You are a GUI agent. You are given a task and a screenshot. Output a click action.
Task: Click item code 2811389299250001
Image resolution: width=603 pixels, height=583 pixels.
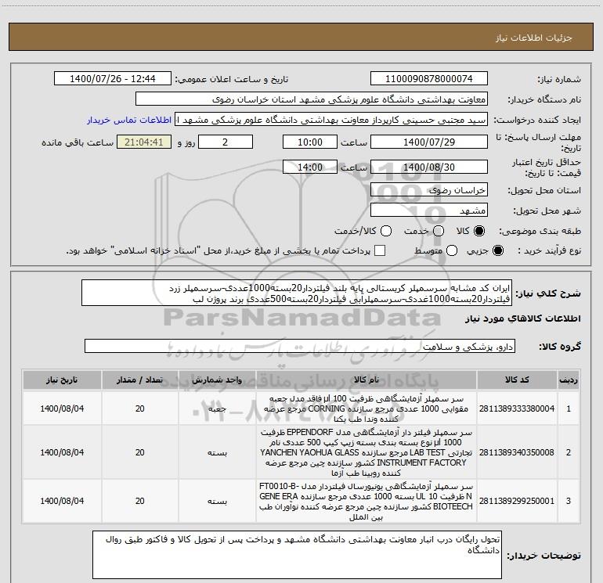click(517, 501)
